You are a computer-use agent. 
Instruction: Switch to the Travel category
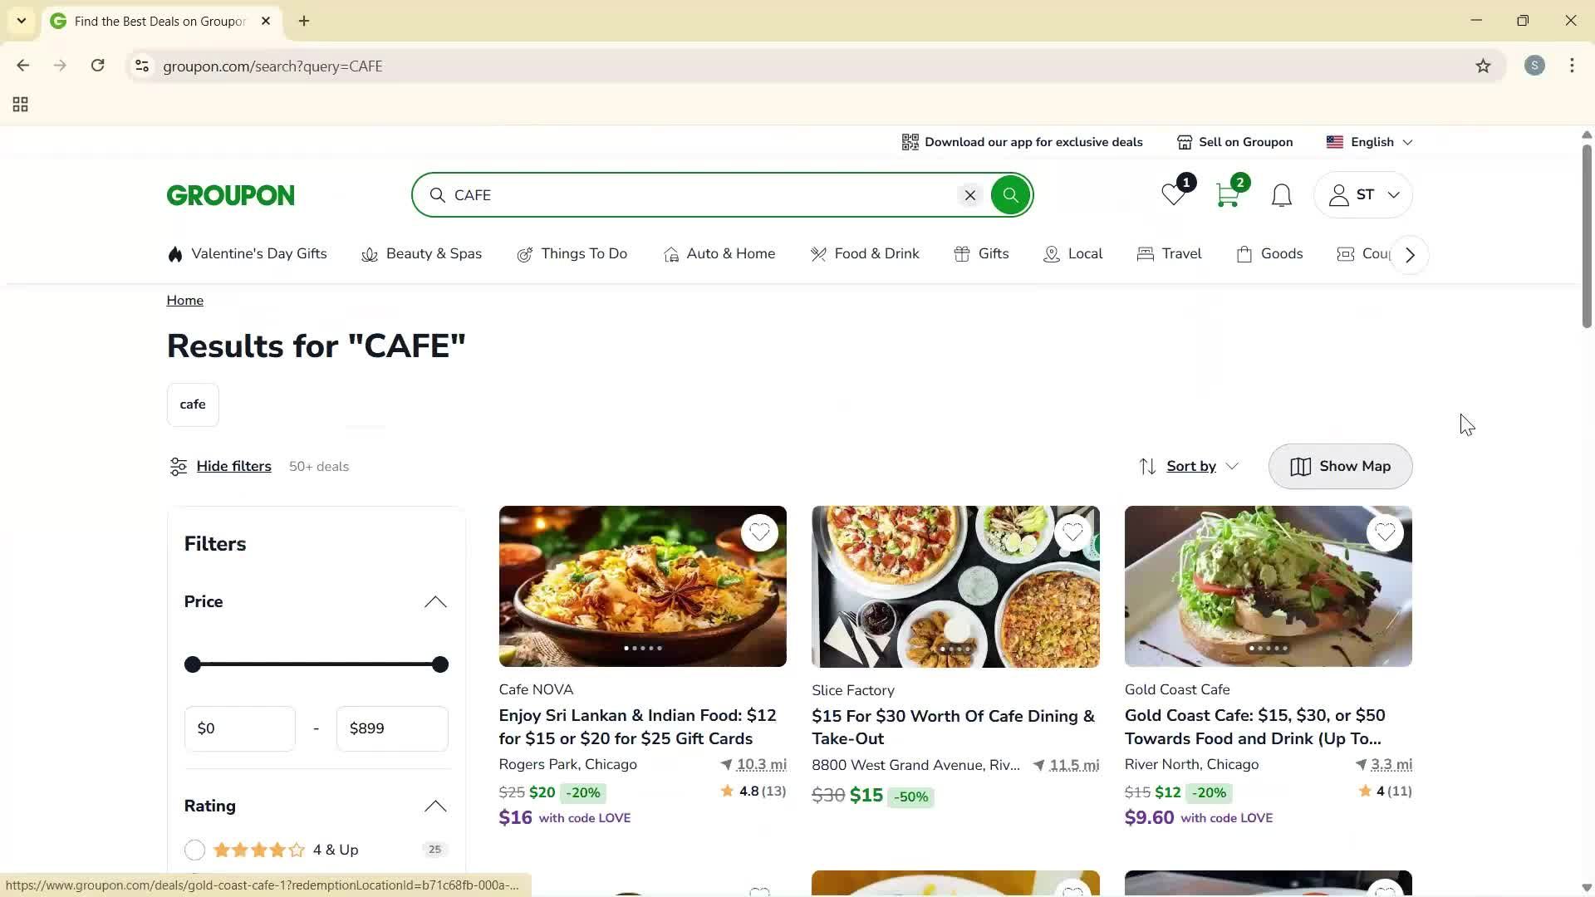click(1169, 253)
